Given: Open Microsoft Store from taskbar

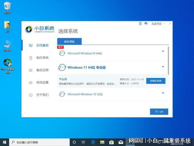Looking at the screenshot, I should [112, 142].
